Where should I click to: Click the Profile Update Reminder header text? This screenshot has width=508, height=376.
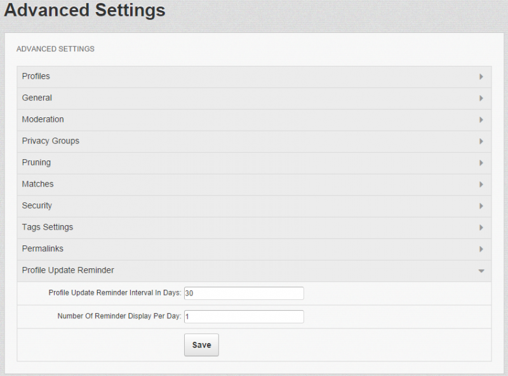[68, 270]
